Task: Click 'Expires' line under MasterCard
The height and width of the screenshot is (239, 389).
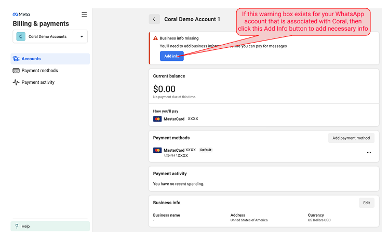Action: coord(176,155)
